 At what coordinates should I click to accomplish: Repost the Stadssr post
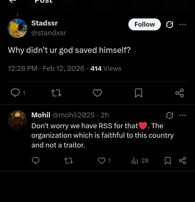tap(56, 93)
